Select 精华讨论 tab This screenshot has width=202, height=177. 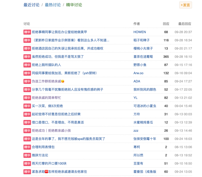tap(74, 5)
